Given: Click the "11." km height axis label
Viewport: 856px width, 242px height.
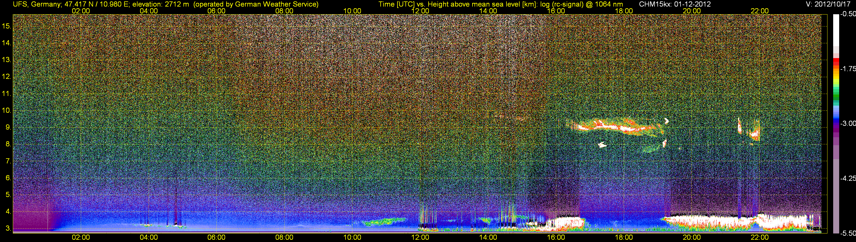Looking at the screenshot, I should coord(7,93).
